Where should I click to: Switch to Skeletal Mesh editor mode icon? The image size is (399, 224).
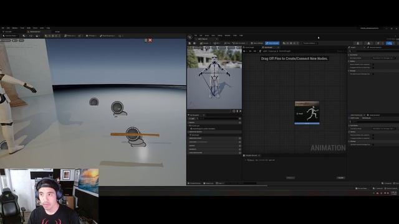(x=368, y=43)
